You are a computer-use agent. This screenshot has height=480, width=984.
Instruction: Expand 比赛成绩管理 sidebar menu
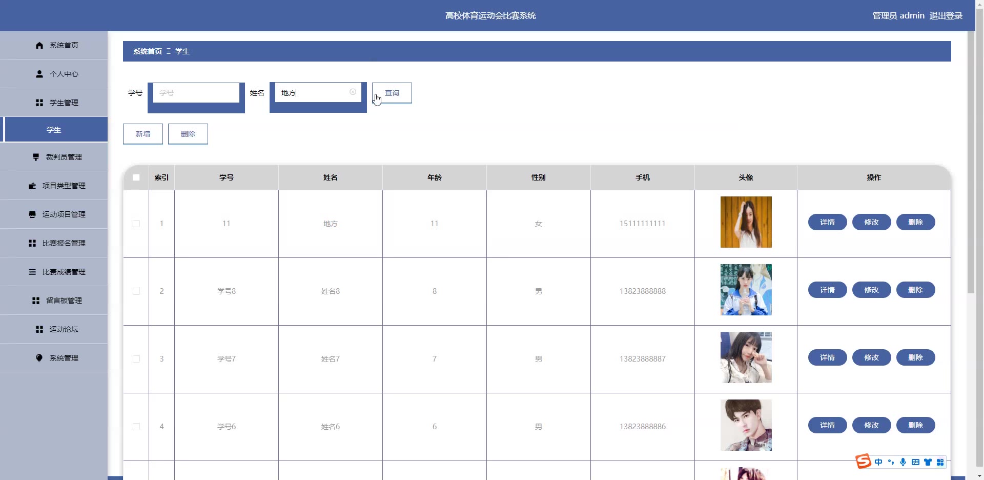point(54,272)
